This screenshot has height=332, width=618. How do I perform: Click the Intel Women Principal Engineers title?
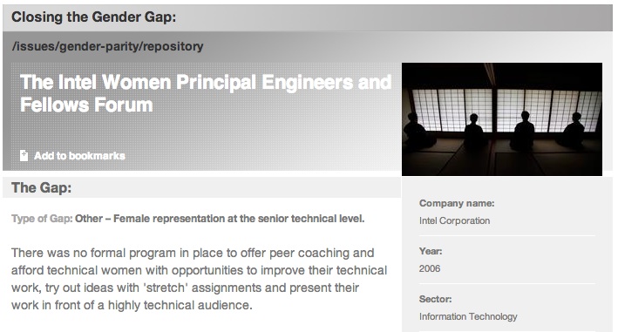coord(206,94)
